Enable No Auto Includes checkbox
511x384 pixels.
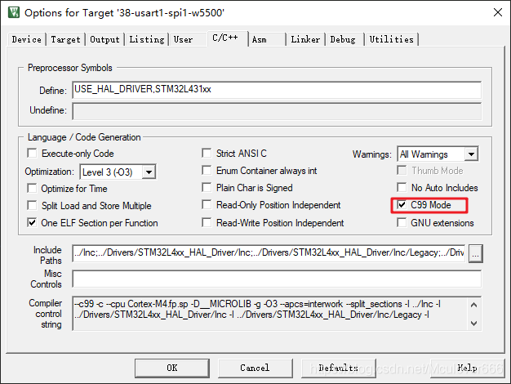point(402,188)
